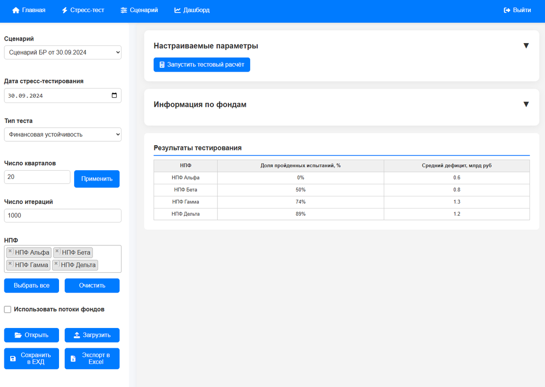Open the Сценарий dropdown
The width and height of the screenshot is (545, 387).
62,52
